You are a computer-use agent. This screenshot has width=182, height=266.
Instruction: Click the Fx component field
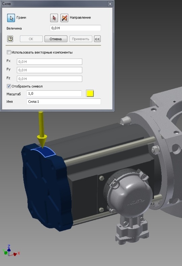(50, 62)
